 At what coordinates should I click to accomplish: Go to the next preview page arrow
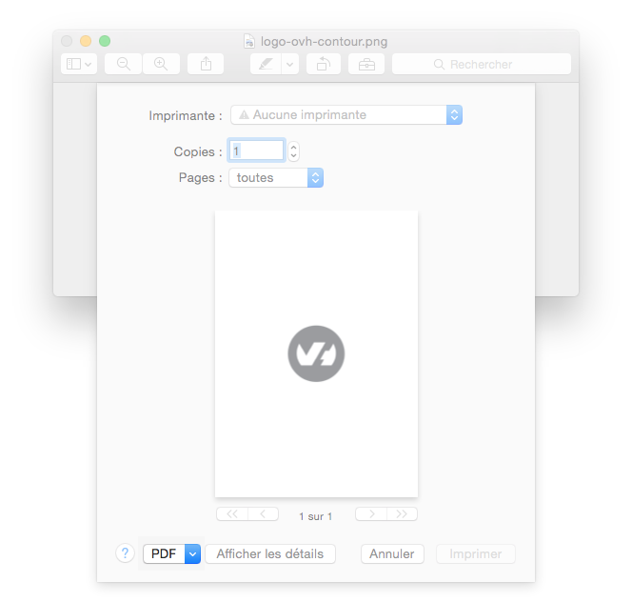pyautogui.click(x=371, y=514)
